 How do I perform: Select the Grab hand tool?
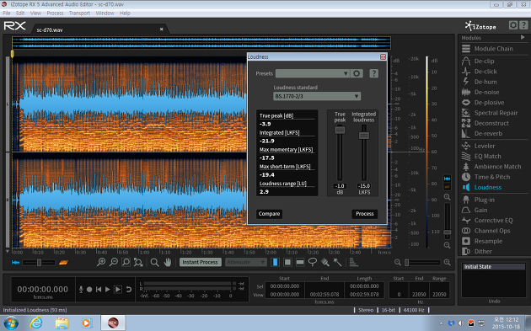coord(168,262)
